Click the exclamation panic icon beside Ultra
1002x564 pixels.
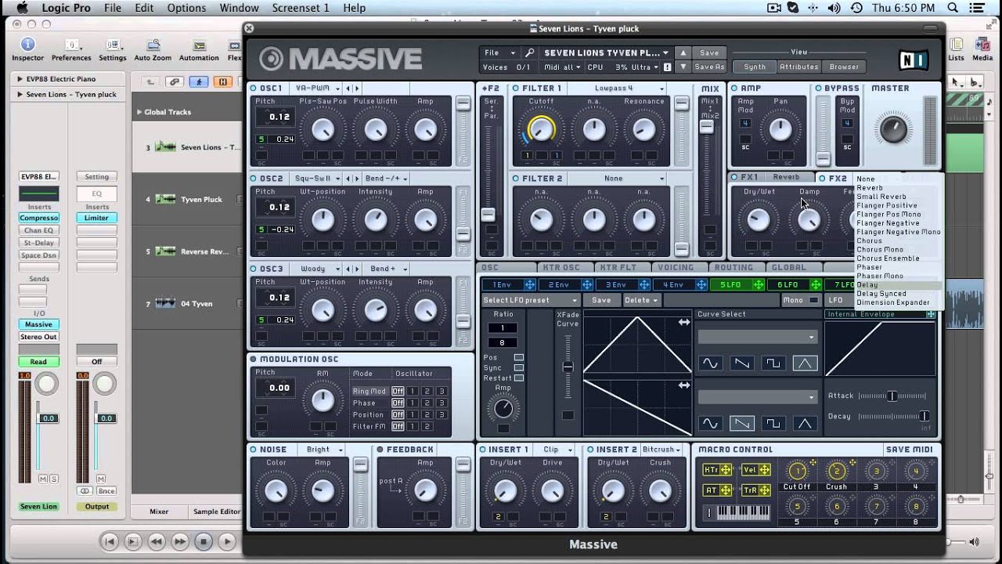[667, 67]
